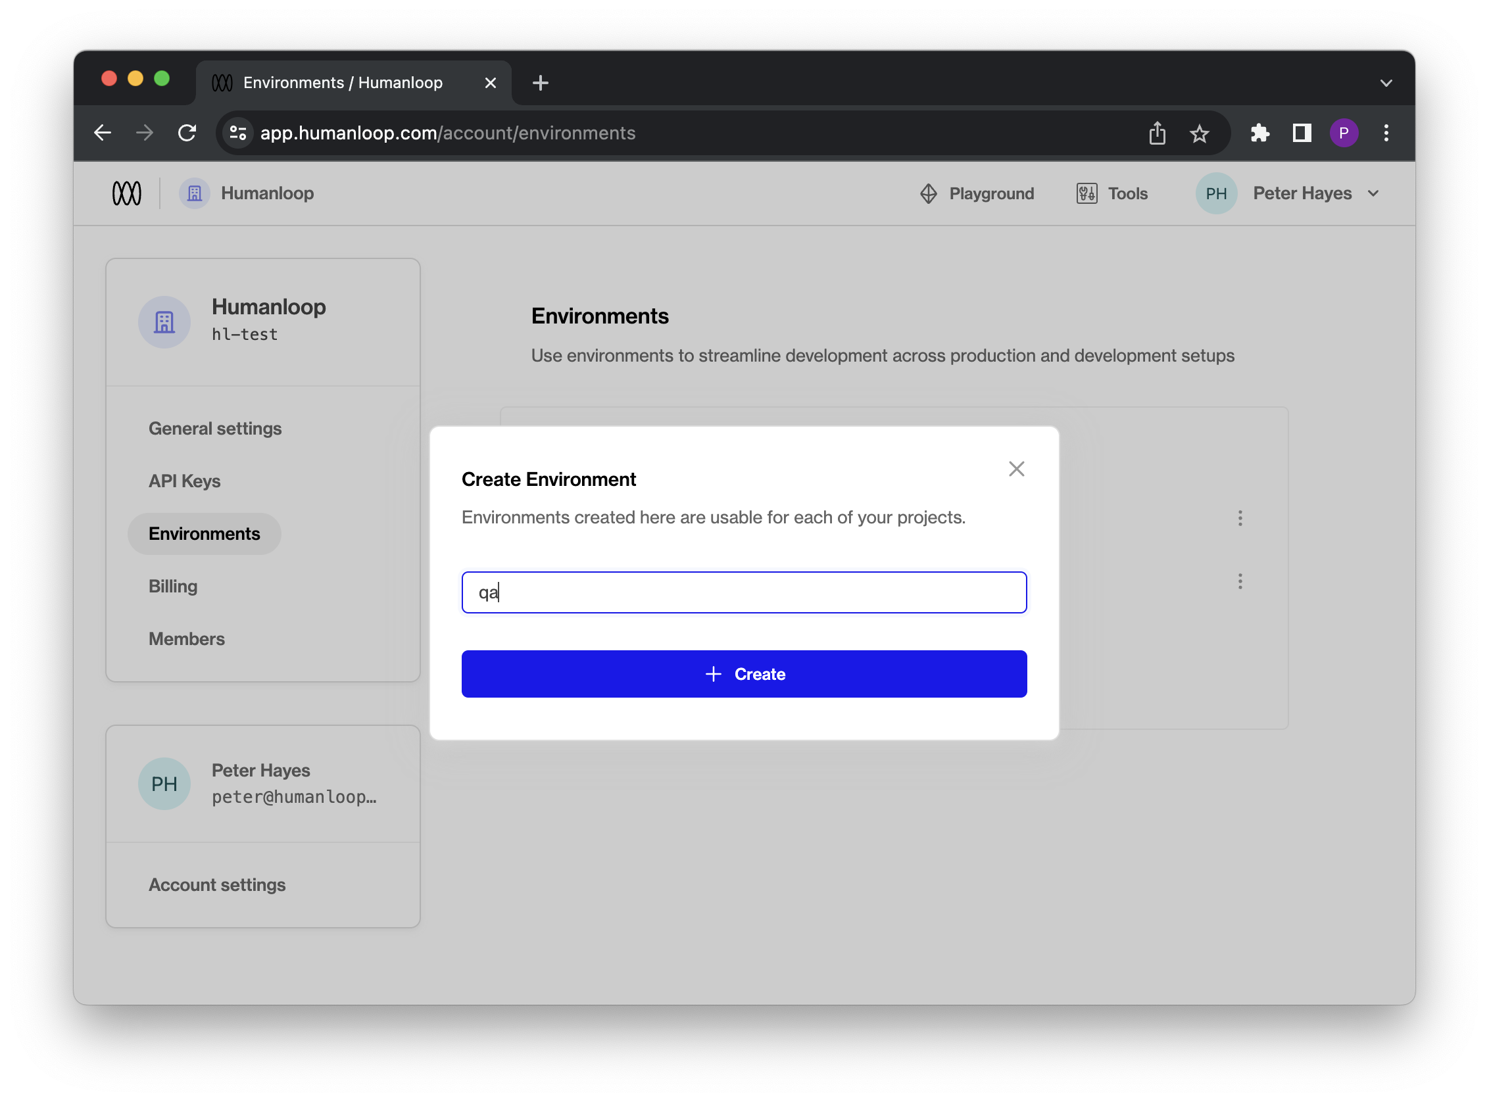Open a new browser tab
Viewport: 1489px width, 1102px height.
(x=541, y=83)
